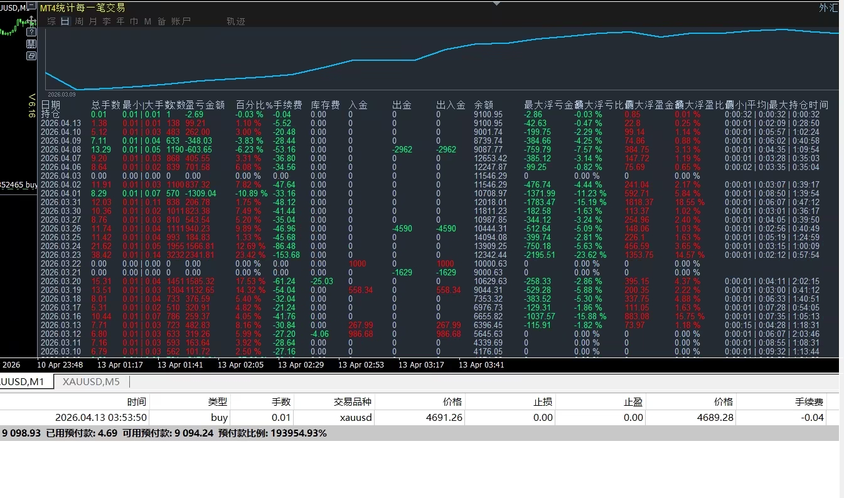The height and width of the screenshot is (498, 844).
Task: Show the 轨迹 trajectory view
Action: 236,21
